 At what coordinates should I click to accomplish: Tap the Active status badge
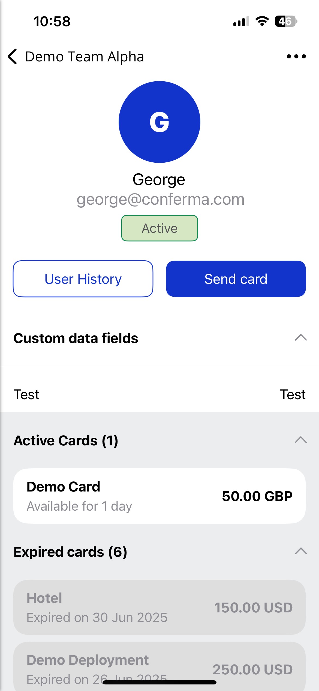click(x=159, y=228)
